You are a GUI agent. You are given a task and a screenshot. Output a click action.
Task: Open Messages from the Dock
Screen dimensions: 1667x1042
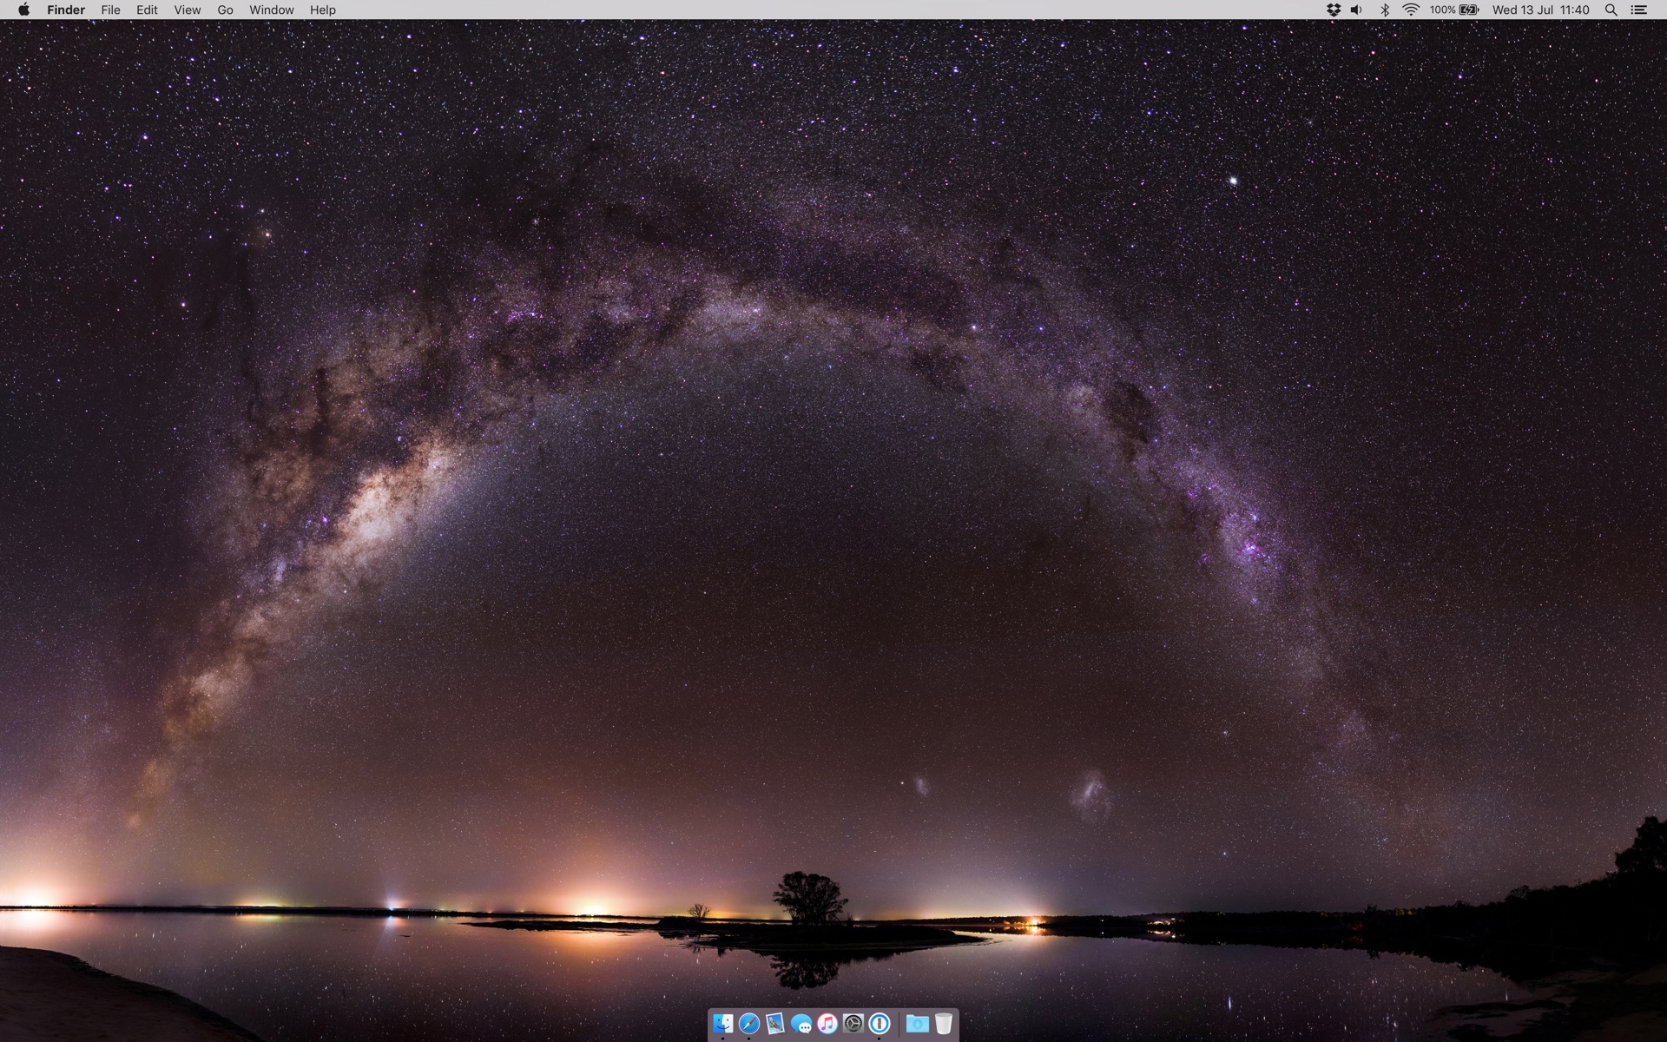click(801, 1025)
